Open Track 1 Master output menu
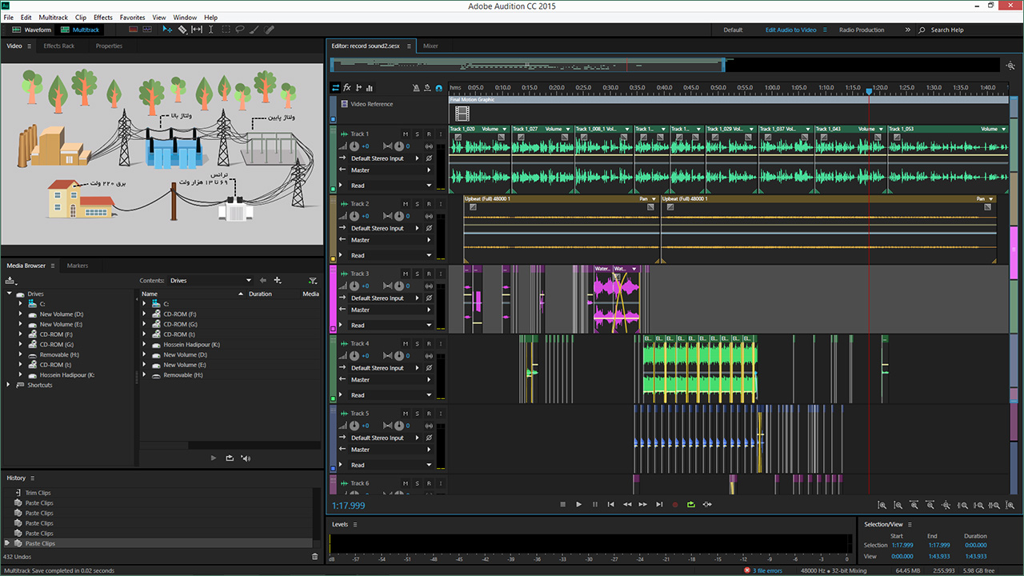1024x576 pixels. tap(390, 170)
